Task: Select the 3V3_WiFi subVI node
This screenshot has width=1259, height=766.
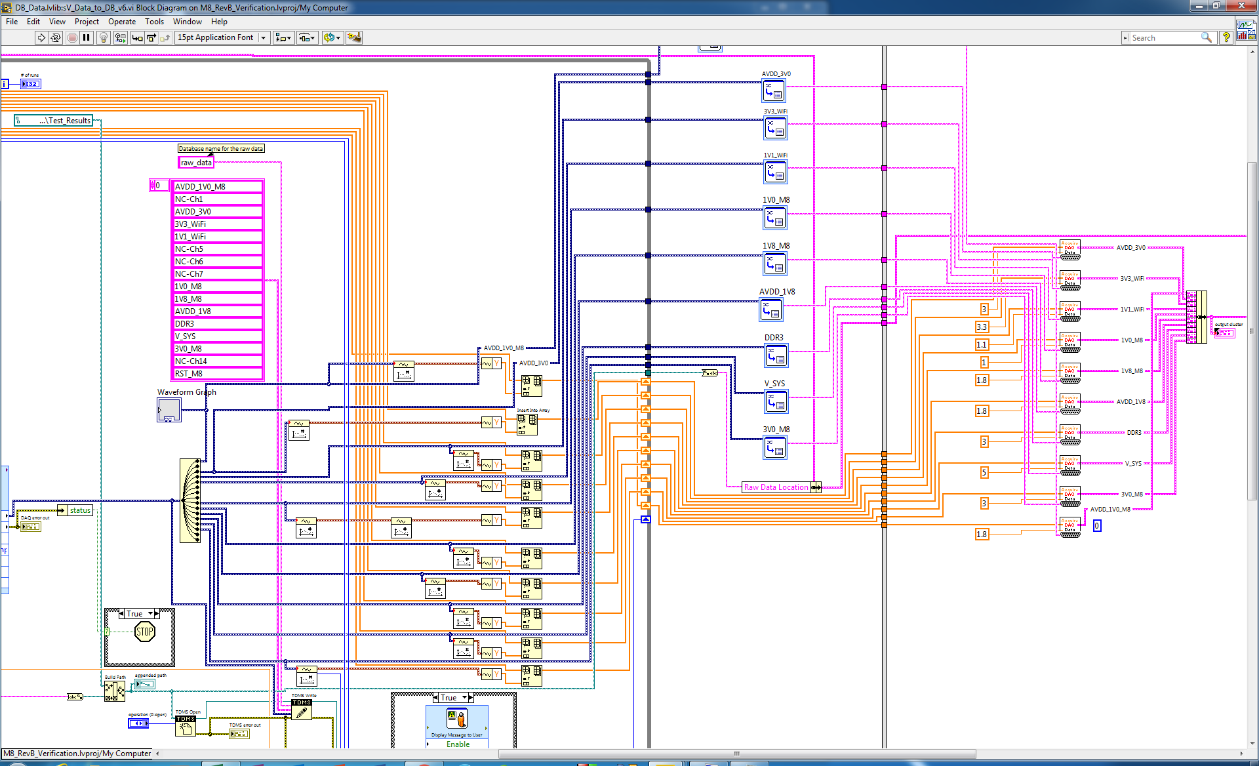Action: pos(775,128)
